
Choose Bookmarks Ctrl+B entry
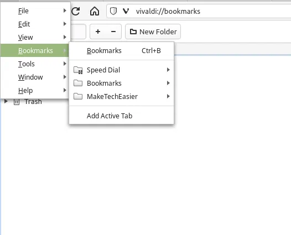(x=121, y=51)
